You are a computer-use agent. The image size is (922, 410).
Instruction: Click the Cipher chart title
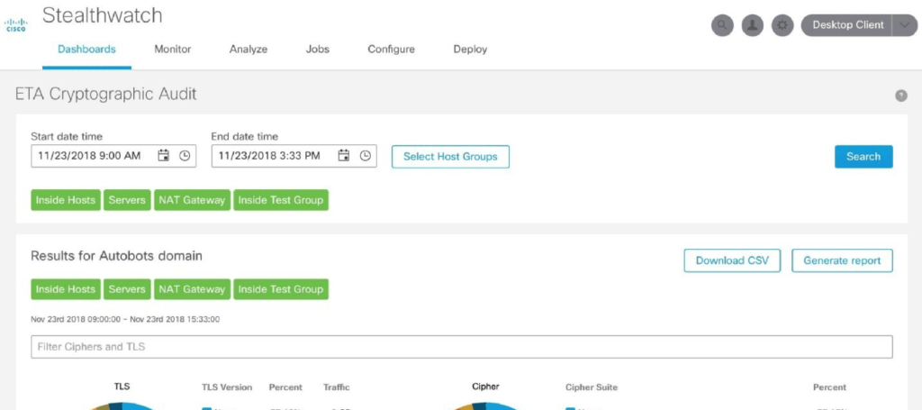click(x=485, y=387)
